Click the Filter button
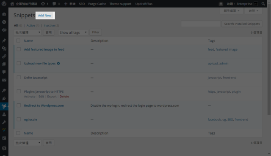Screen dimensions: 271x156 pos(96,32)
